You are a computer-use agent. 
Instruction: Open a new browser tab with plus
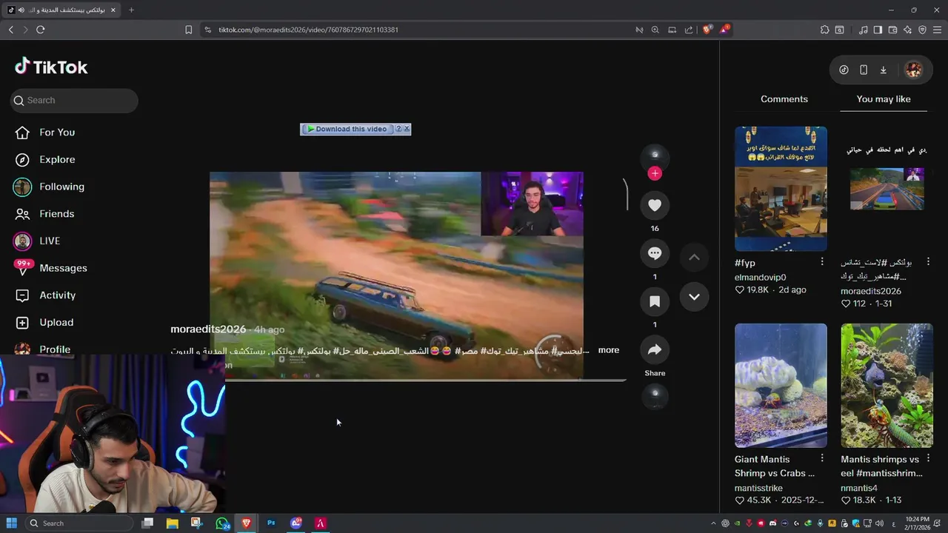tap(131, 10)
